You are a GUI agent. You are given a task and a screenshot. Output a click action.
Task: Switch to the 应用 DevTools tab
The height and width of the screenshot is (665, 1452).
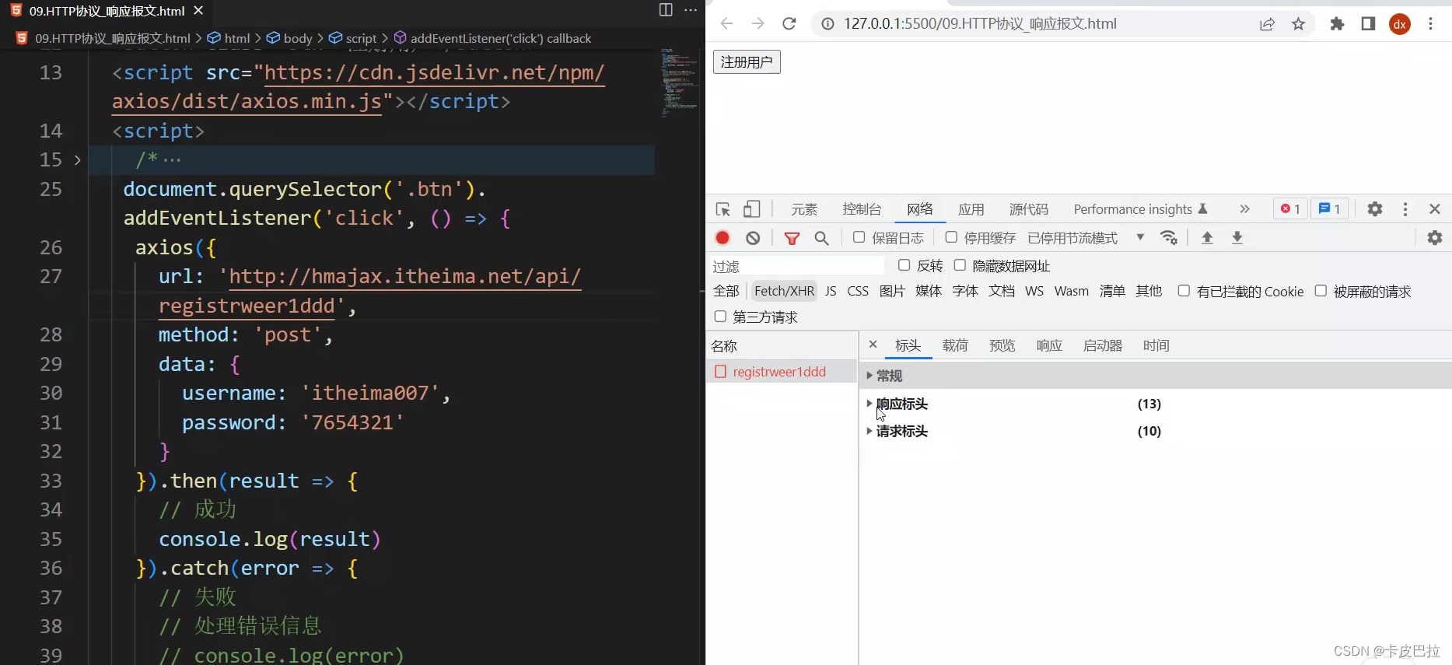point(971,209)
